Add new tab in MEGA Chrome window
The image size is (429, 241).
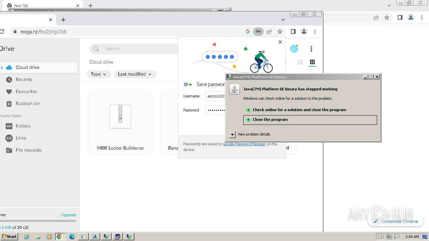point(63,20)
